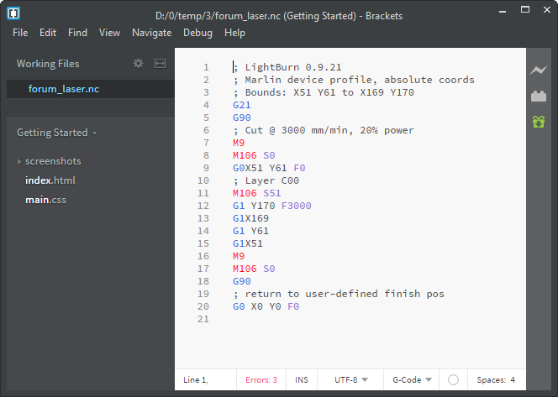Click line 1 LightBurn 0.9.21 comment
Screen dimensions: 558x397
[x=287, y=67]
